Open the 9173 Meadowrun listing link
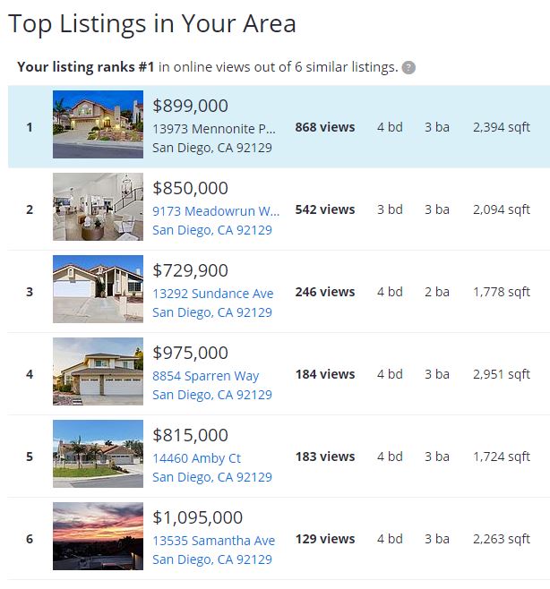Image resolution: width=550 pixels, height=589 pixels. 216,211
